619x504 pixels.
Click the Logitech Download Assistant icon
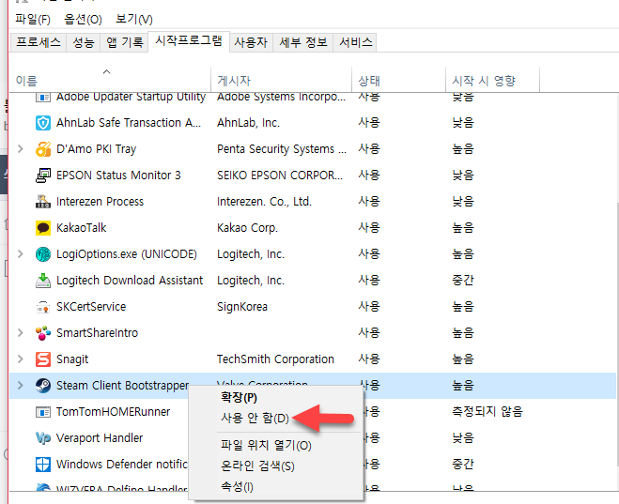43,281
